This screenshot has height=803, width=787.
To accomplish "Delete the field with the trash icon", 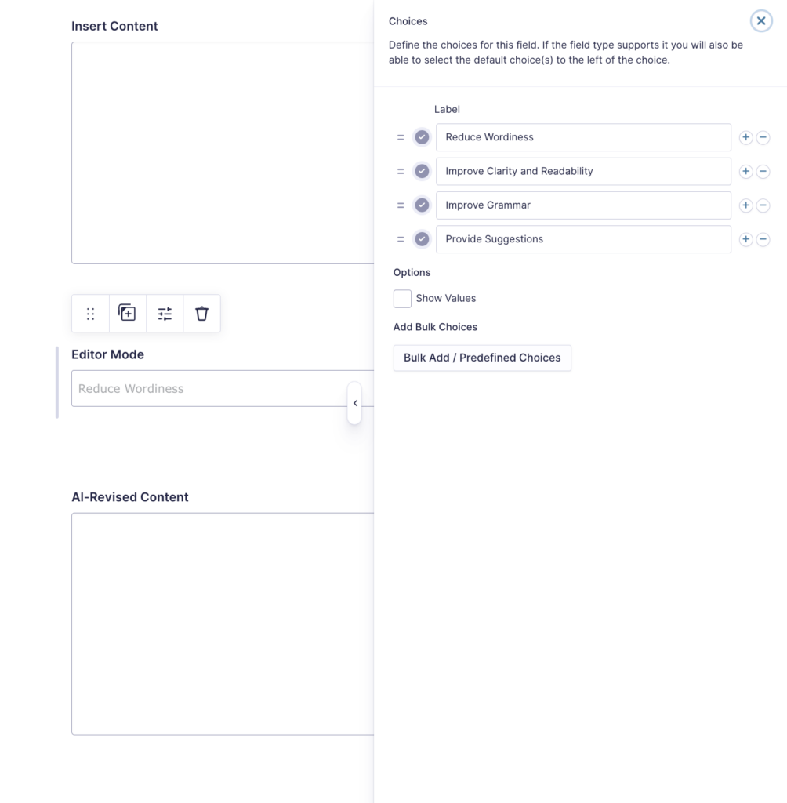I will [x=201, y=313].
